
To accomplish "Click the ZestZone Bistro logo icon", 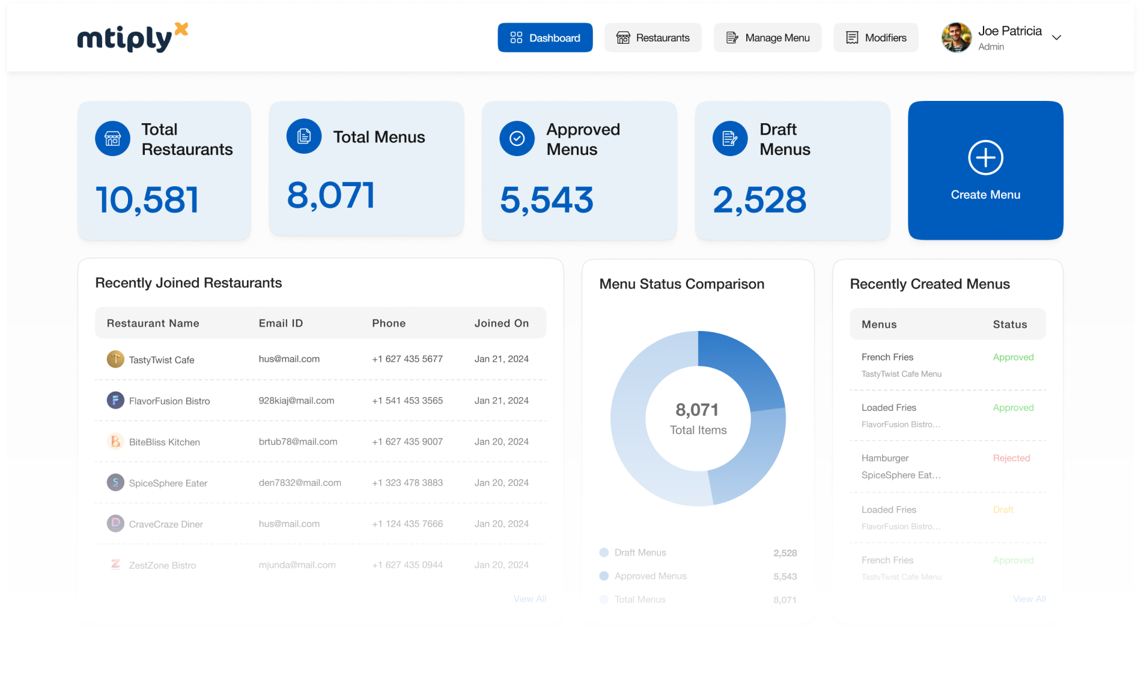I will [115, 565].
